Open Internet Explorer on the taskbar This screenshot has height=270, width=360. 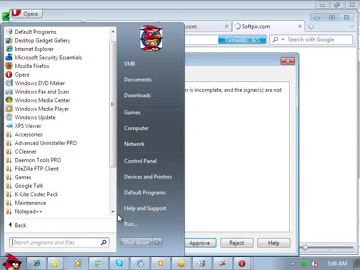pyautogui.click(x=36, y=263)
